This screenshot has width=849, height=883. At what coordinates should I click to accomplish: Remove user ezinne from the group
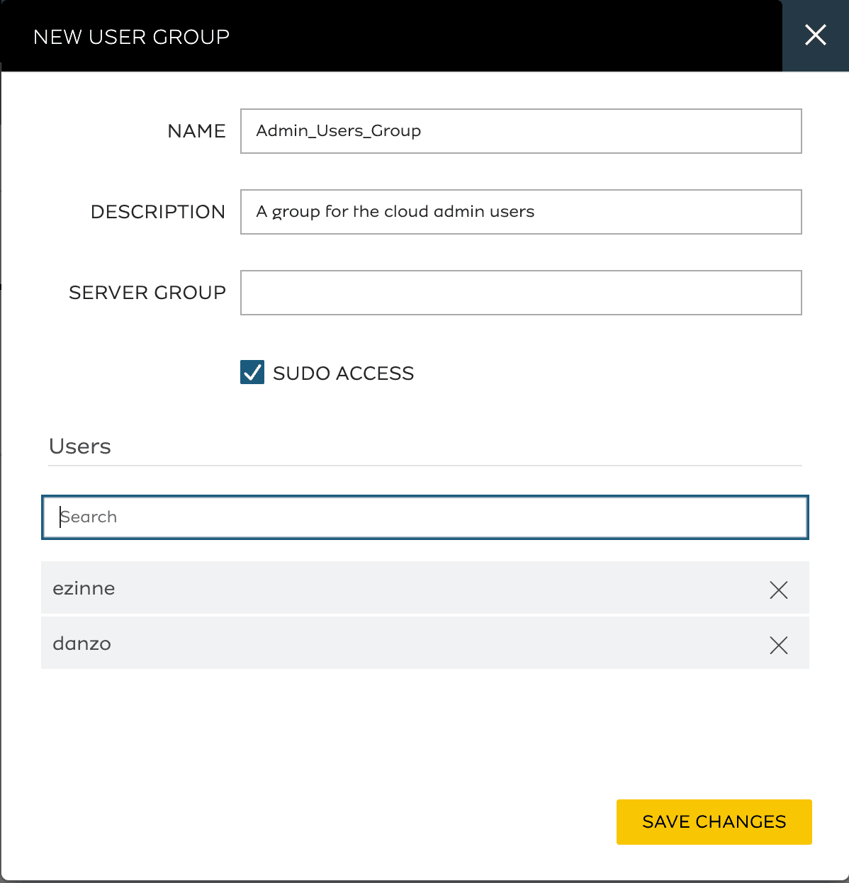coord(778,590)
